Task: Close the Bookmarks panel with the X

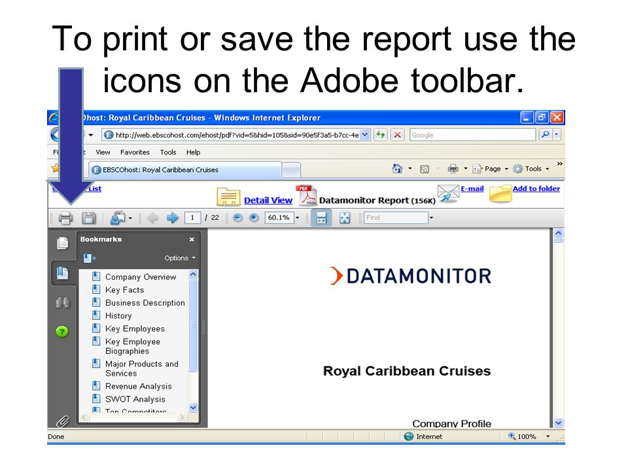Action: point(192,239)
